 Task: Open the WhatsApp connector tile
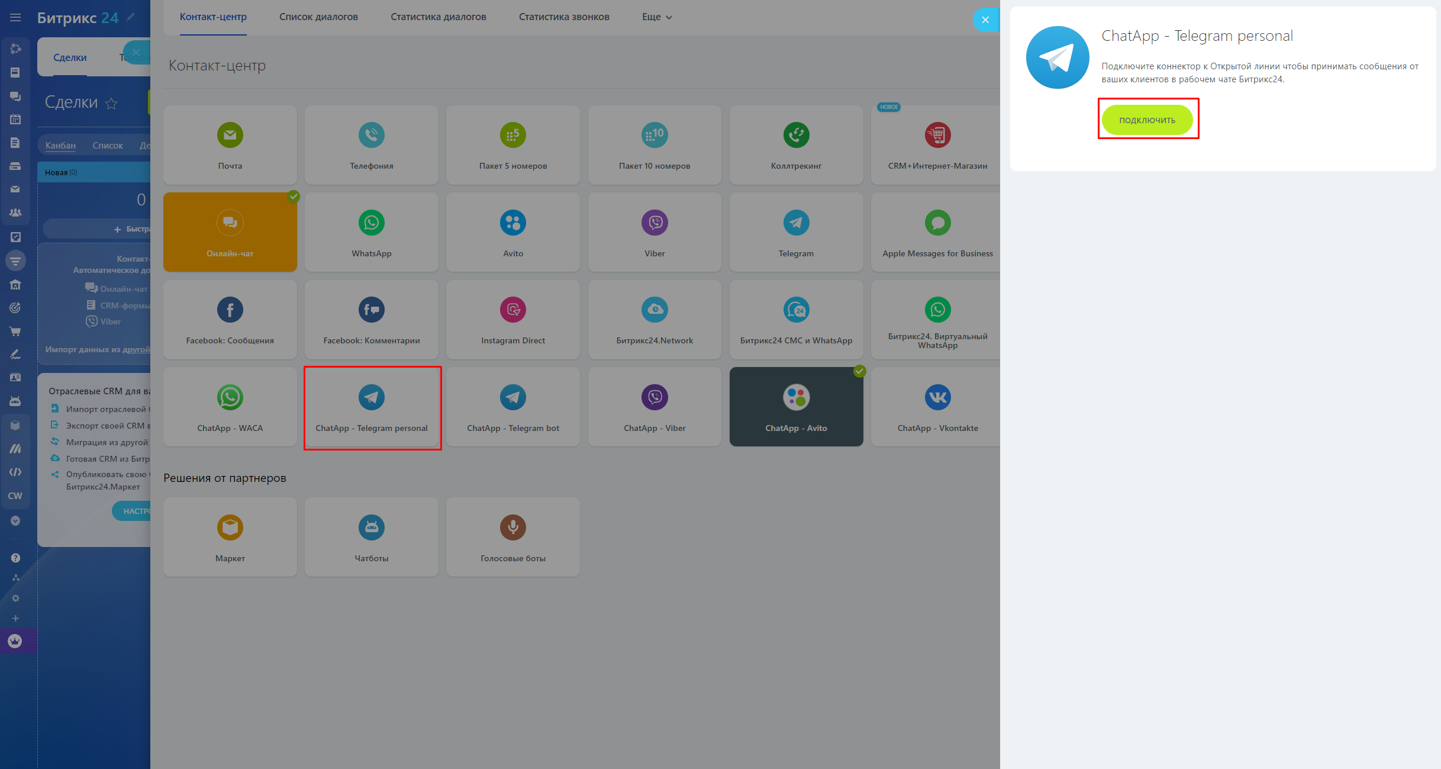371,232
